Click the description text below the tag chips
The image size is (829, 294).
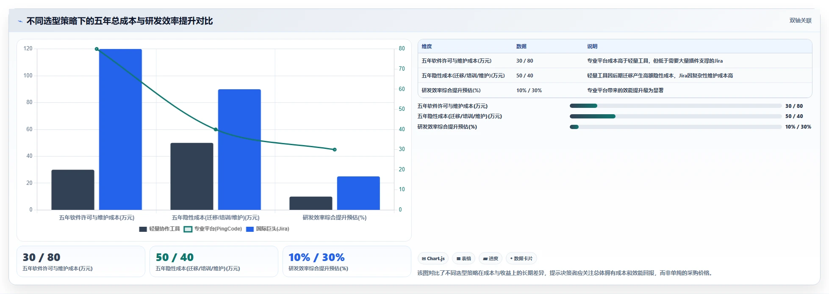pyautogui.click(x=566, y=273)
